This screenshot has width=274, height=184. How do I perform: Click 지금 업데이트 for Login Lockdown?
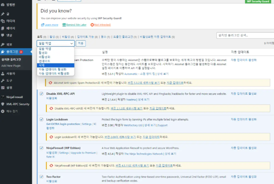151,137
